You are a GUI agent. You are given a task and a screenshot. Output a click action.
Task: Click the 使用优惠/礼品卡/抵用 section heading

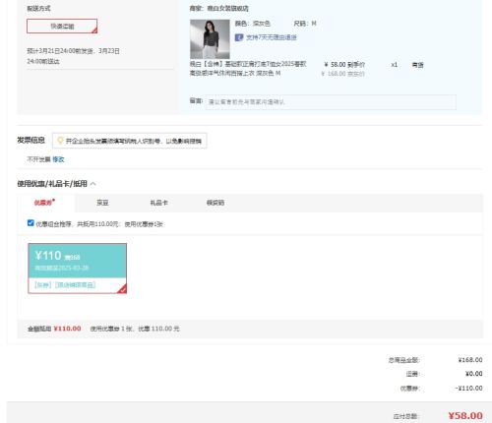click(52, 184)
